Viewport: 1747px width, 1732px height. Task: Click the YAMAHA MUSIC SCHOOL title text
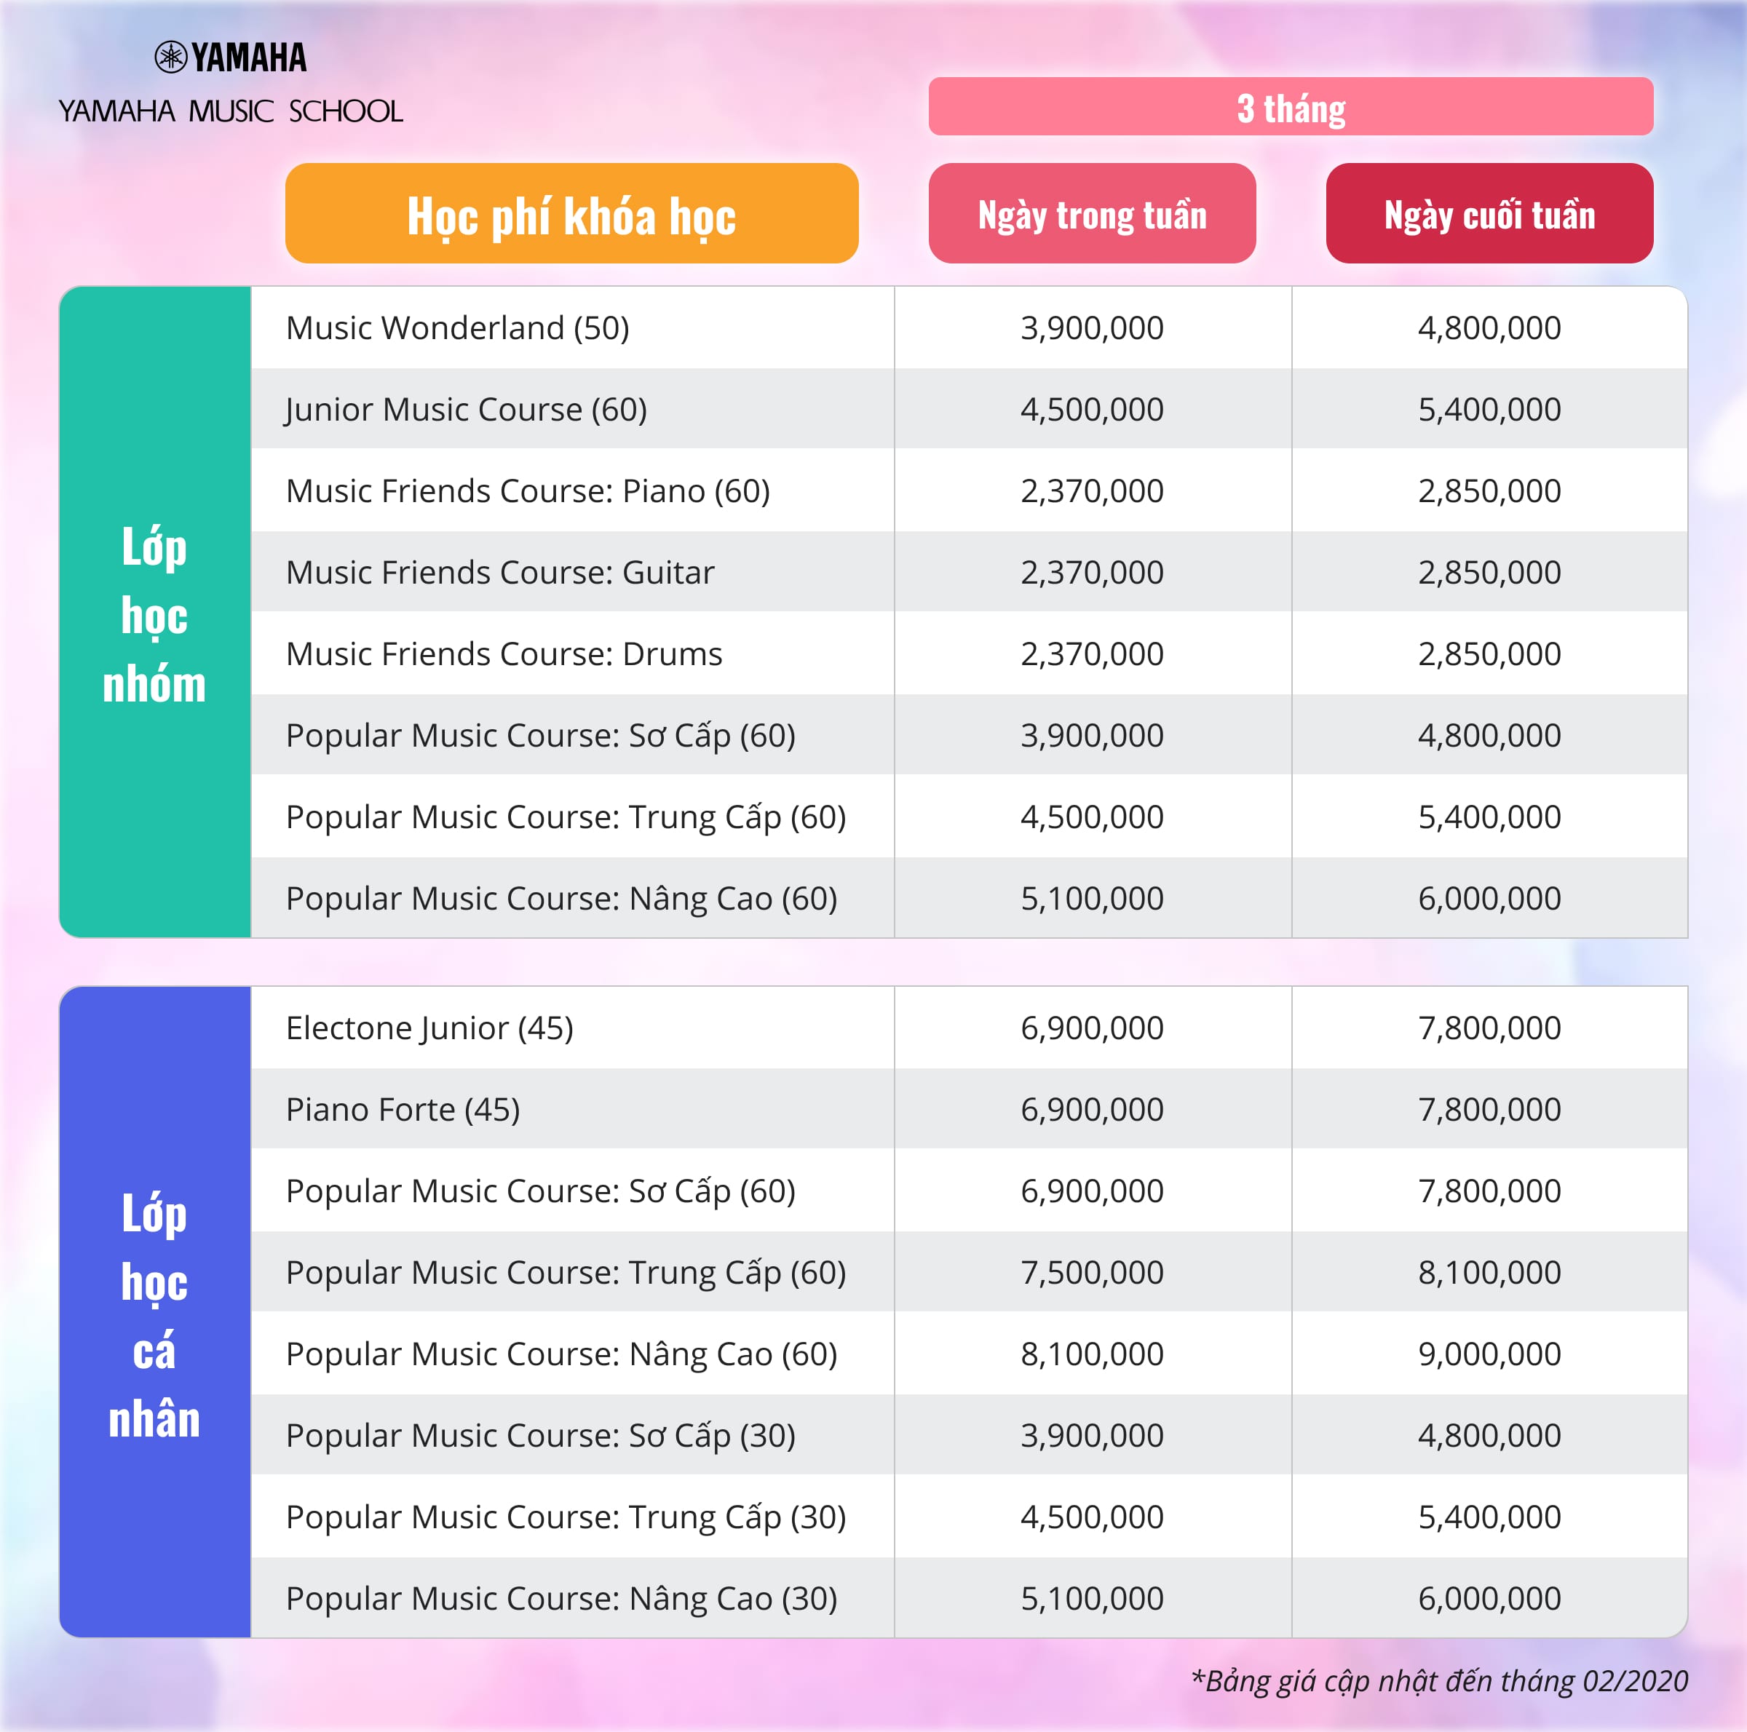pos(231,111)
